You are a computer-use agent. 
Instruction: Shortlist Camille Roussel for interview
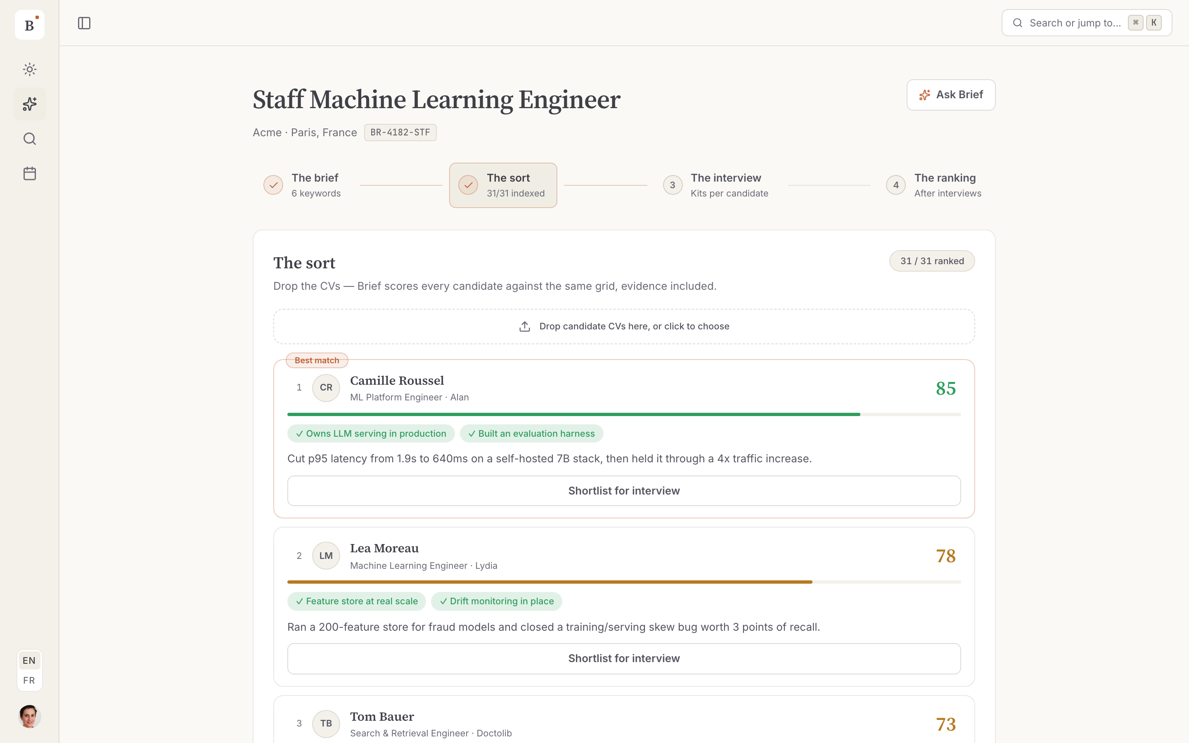tap(624, 491)
